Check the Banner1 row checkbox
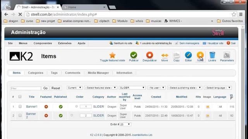 (x=20, y=107)
